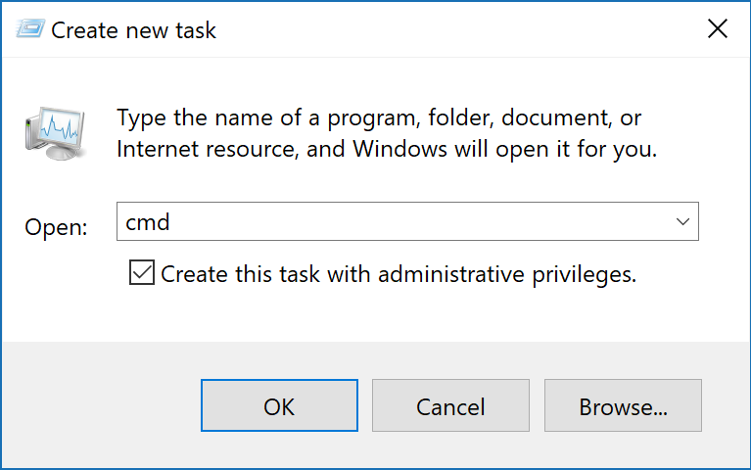Click the 'Create new task' title text
The image size is (751, 470).
pyautogui.click(x=133, y=30)
